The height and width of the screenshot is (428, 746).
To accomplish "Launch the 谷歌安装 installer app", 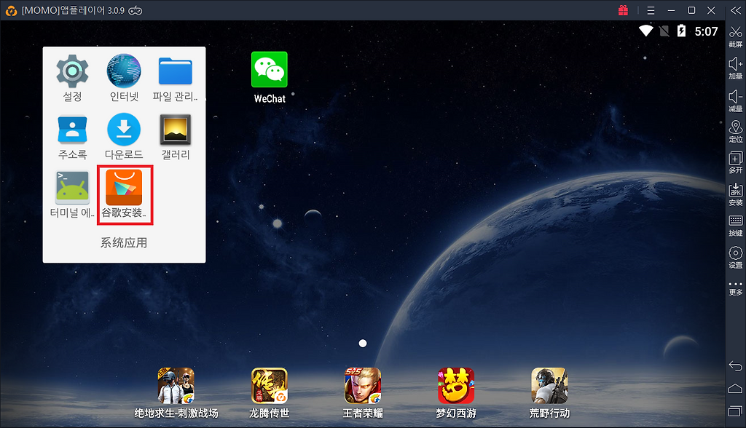I will pyautogui.click(x=124, y=189).
